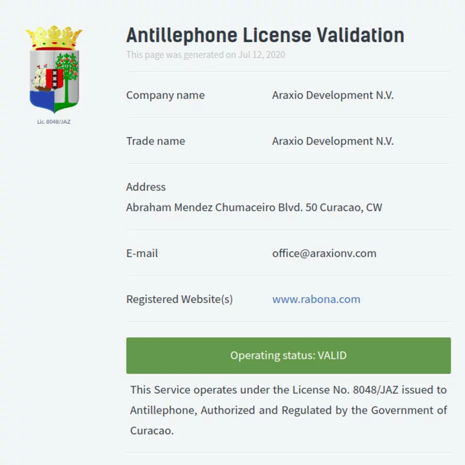Click the office@araxionv.com email address
The width and height of the screenshot is (465, 465).
(324, 253)
